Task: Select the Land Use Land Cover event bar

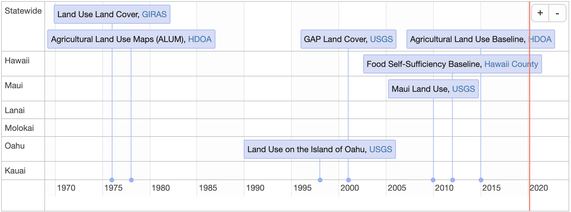Action: tap(98, 14)
